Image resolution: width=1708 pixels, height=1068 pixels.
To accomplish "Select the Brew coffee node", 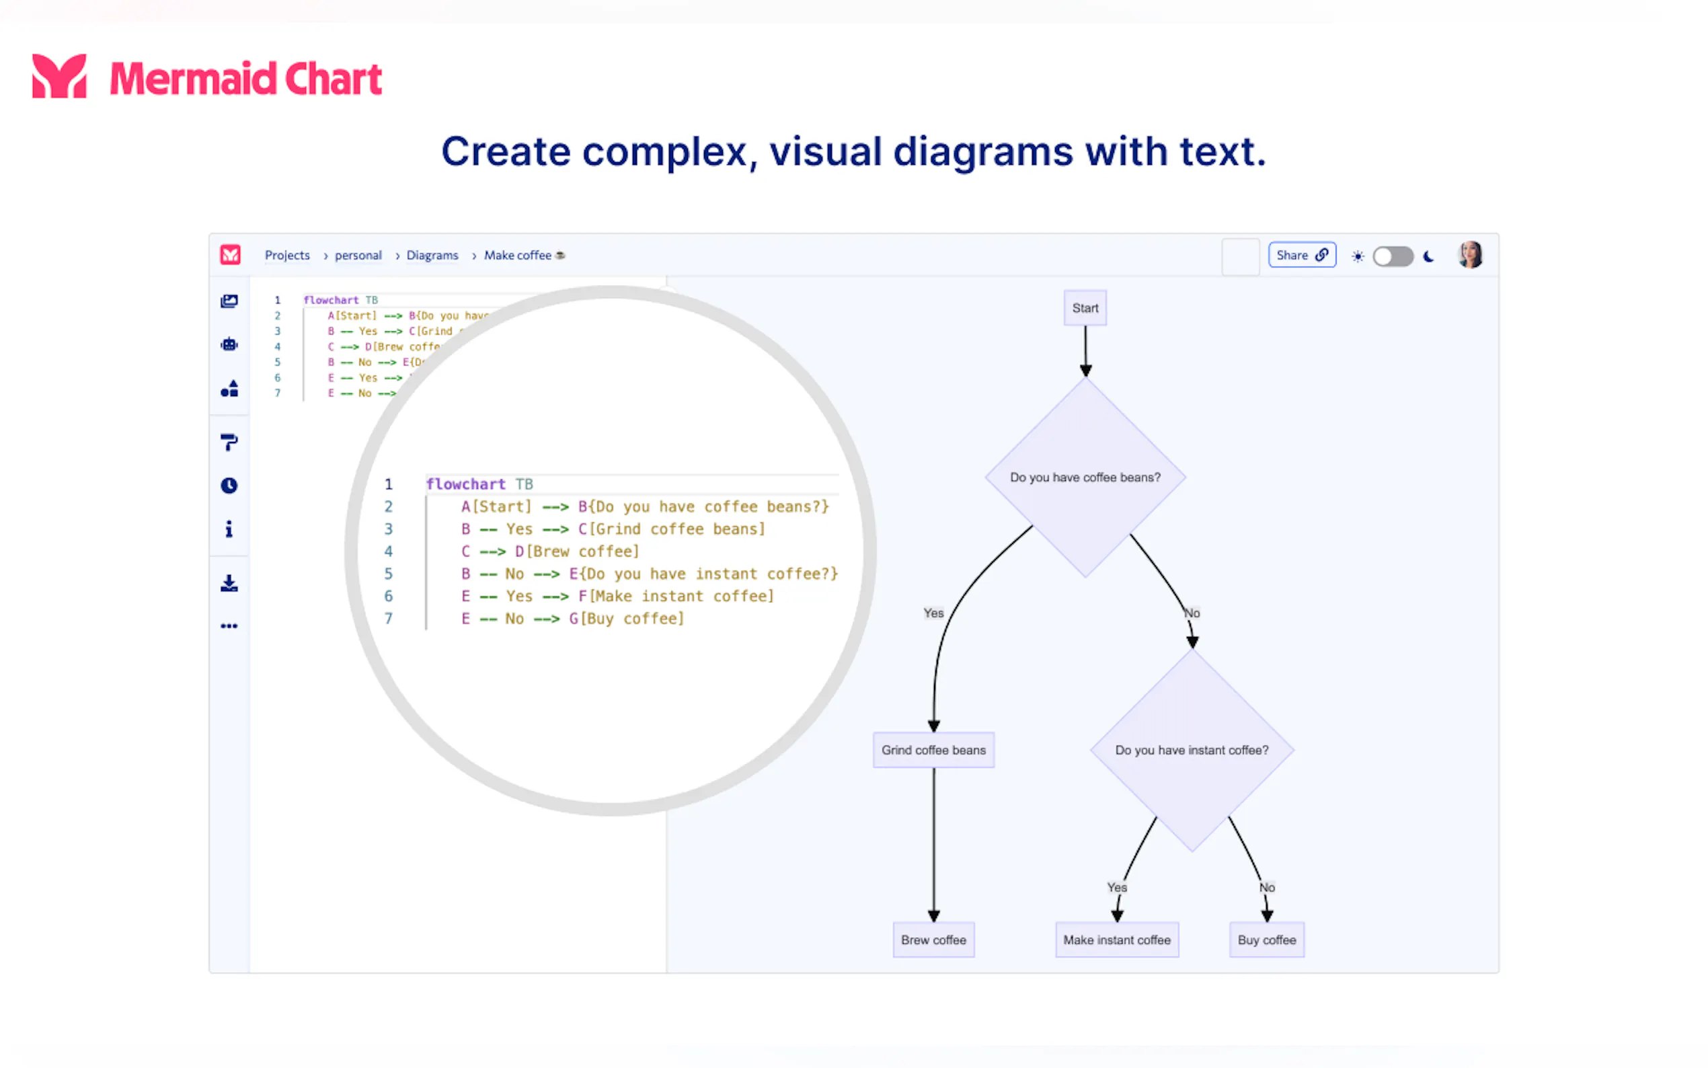I will coord(933,940).
